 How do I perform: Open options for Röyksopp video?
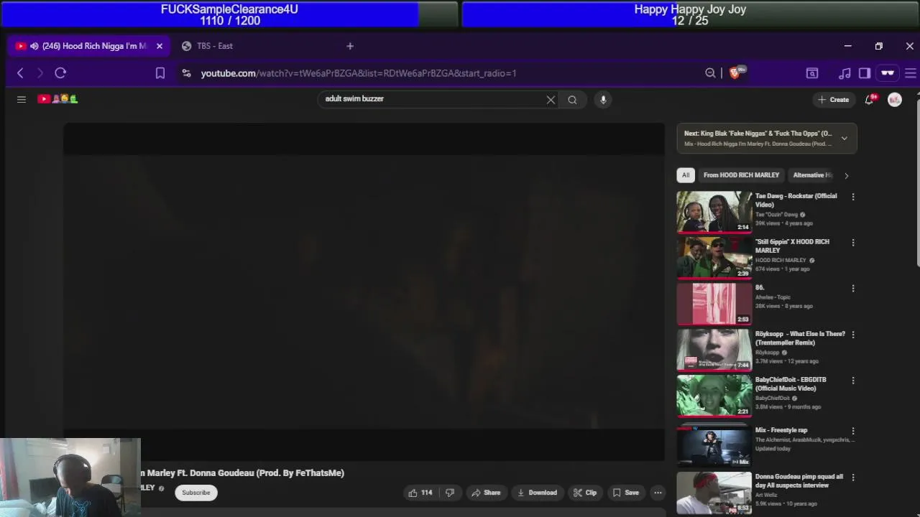(853, 335)
